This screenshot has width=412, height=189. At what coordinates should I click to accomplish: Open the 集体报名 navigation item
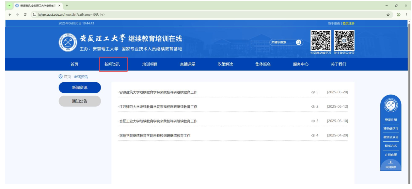[263, 64]
